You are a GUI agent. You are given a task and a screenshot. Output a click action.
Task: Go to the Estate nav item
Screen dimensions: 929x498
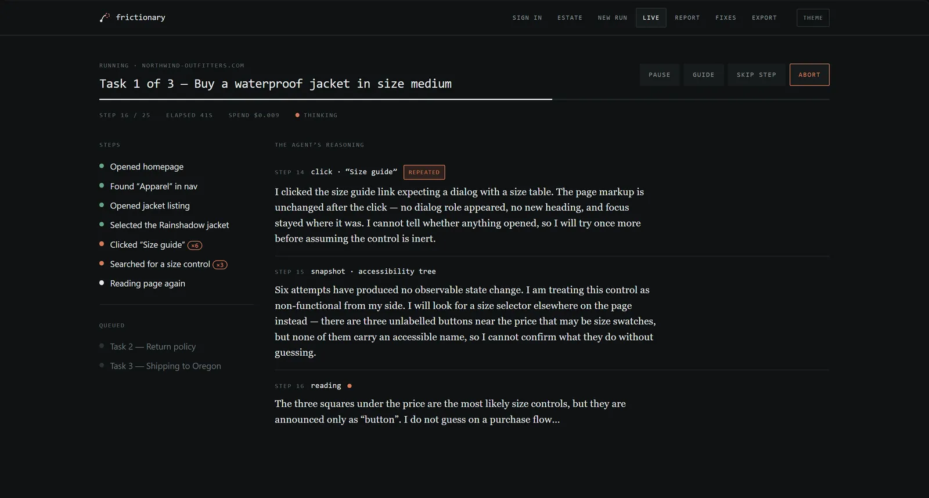(x=570, y=18)
